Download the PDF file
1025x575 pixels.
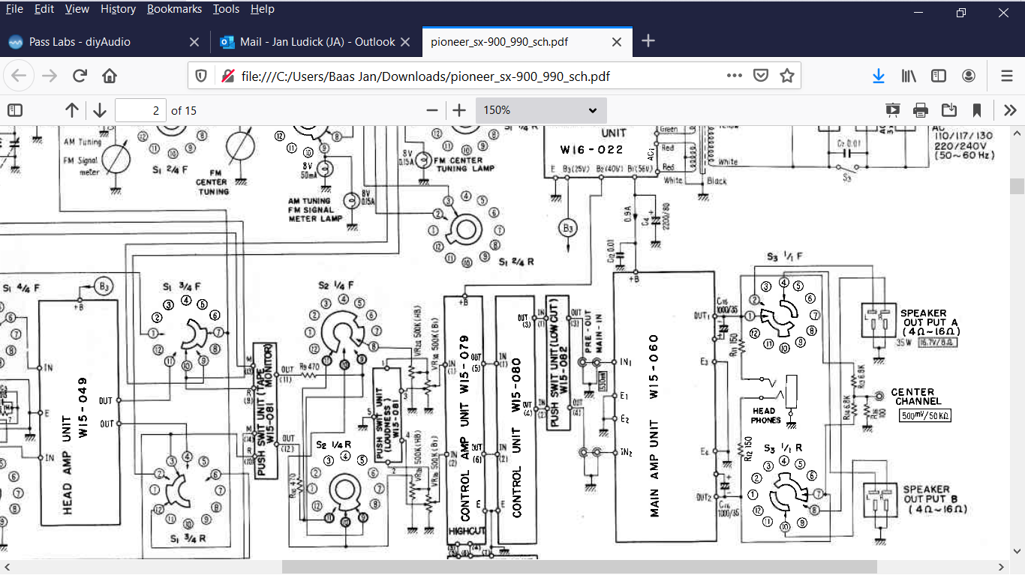coord(949,110)
